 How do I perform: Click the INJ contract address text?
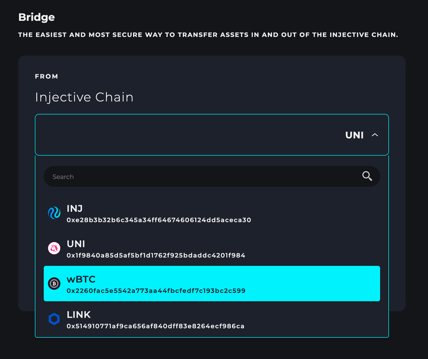click(x=159, y=220)
